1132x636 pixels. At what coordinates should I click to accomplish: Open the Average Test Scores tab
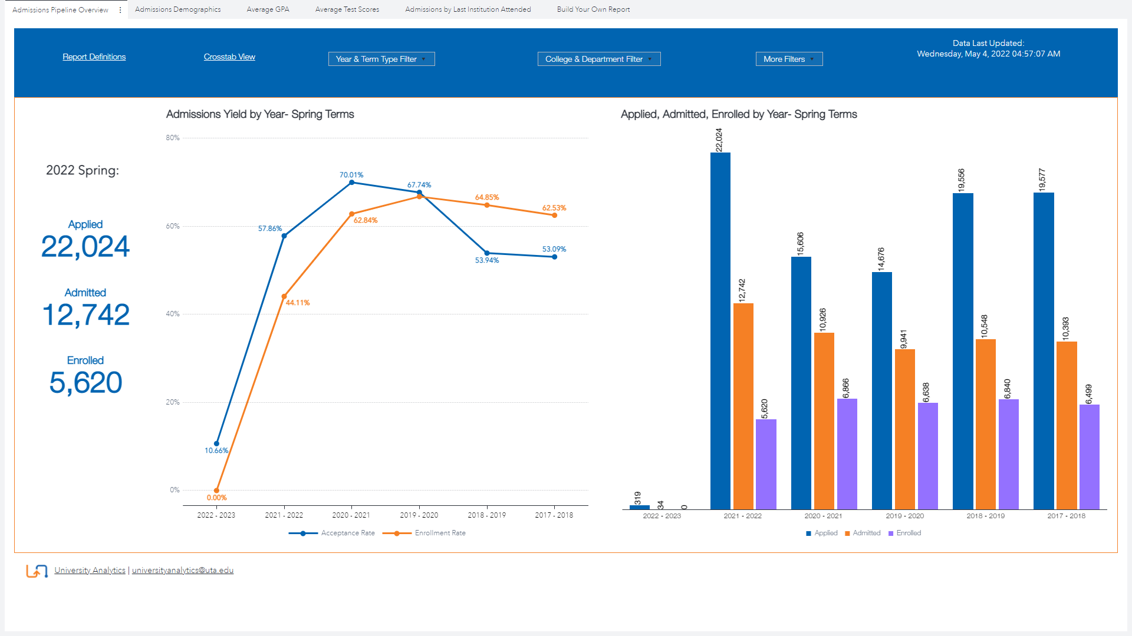347,9
